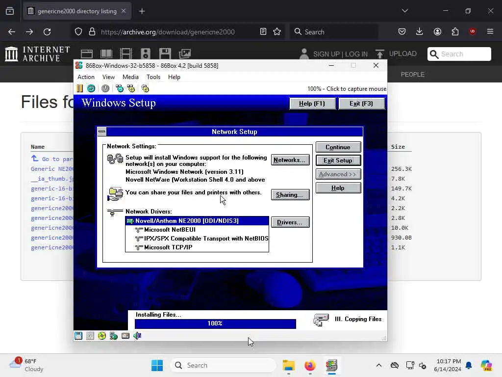Open the 86Box Tools menu

click(x=153, y=77)
